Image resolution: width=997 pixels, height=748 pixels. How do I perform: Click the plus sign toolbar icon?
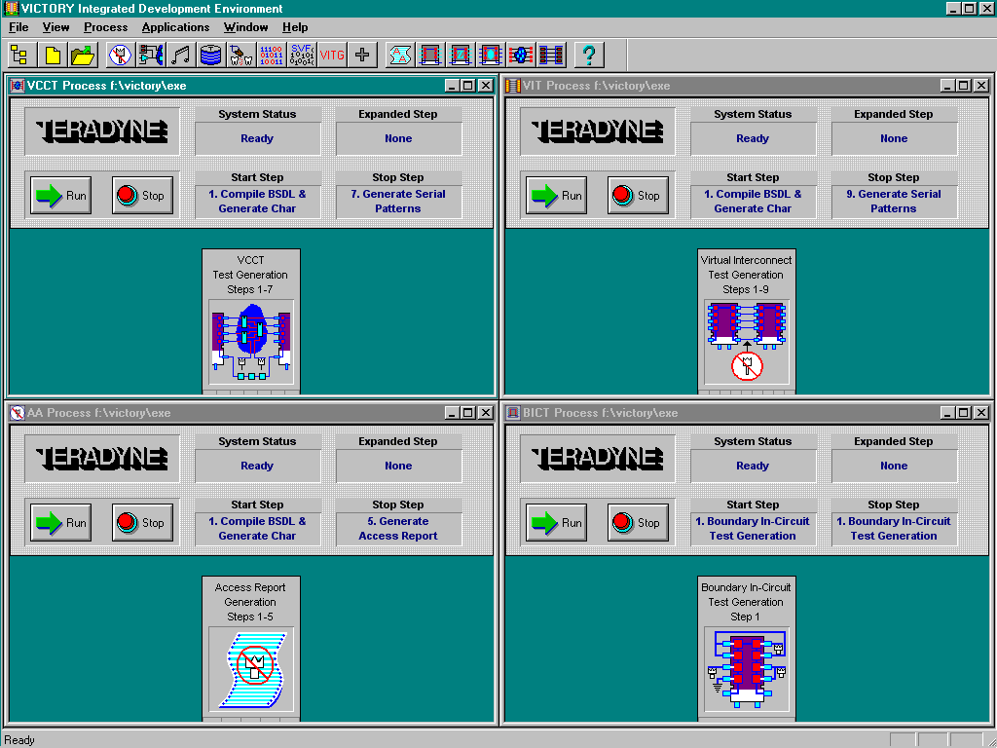tap(362, 55)
